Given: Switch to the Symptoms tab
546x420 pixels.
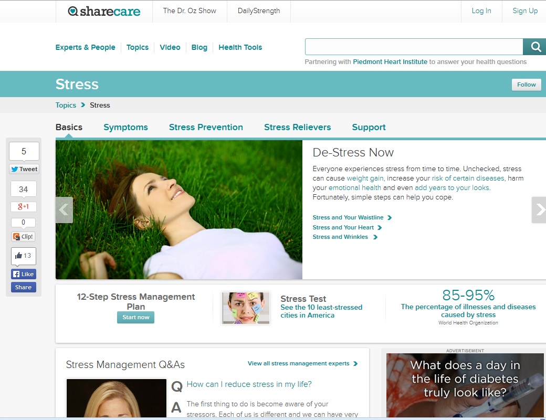Looking at the screenshot, I should [125, 128].
